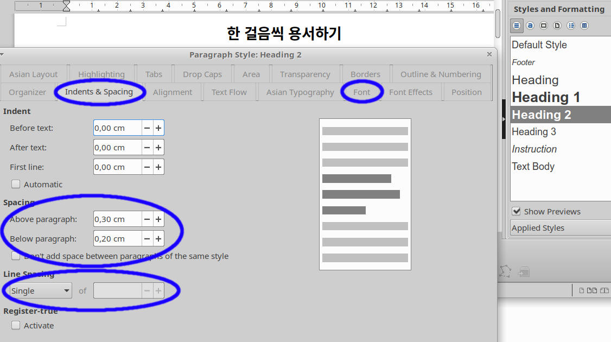Screen dimensions: 611x342
Task: Switch to the Position tab
Action: [x=467, y=92]
